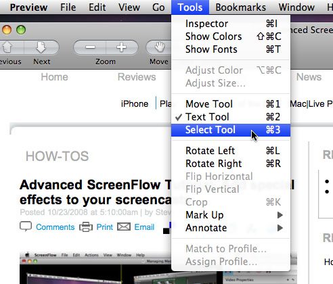Expand the Annotate submenu
333x284 pixels.
click(231, 228)
